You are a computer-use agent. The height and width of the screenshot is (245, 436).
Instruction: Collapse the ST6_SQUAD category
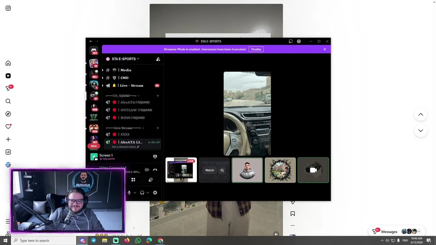click(x=123, y=96)
